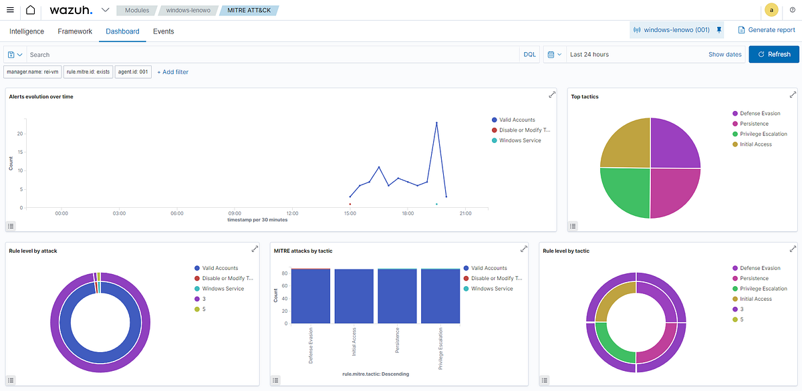802x391 pixels.
Task: Toggle Windows Service in MITRE attacks by tactic legend
Action: [x=492, y=289]
